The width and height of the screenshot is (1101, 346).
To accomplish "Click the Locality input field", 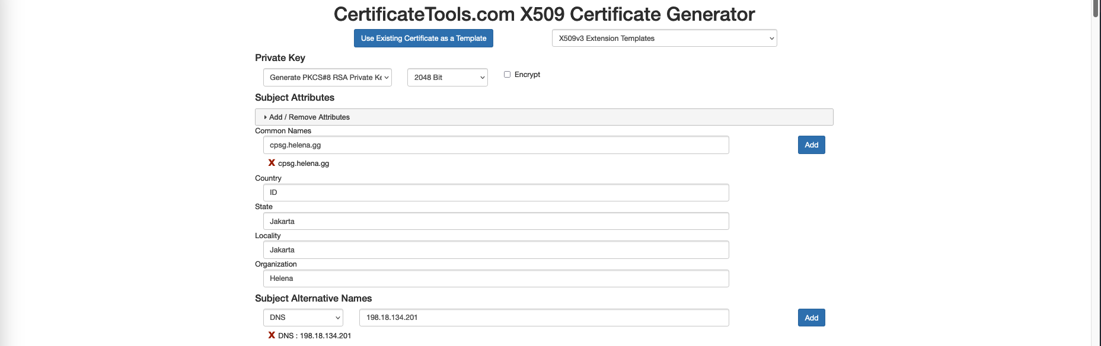I will pos(496,250).
